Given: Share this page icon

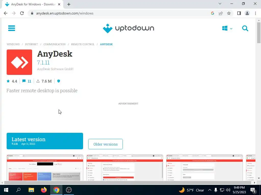Looking at the screenshot, I should 221,13.
